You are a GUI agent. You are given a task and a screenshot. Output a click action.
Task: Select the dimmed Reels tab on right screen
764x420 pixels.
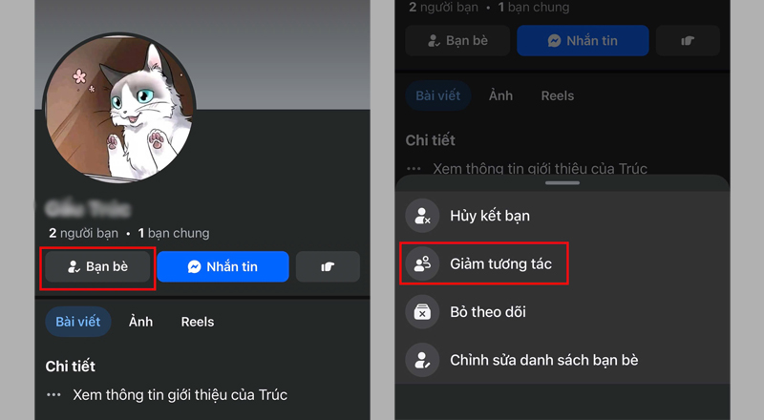click(558, 95)
